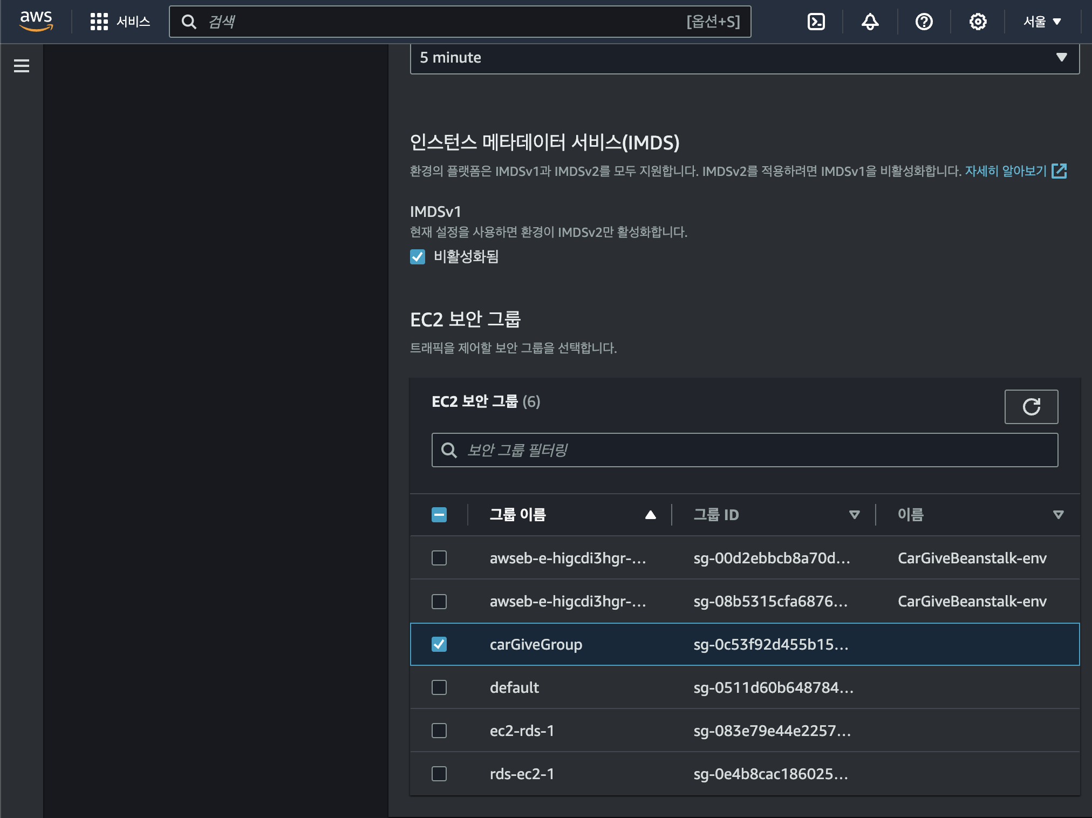Screen dimensions: 1092x818
Task: Check the default security group checkbox
Action: pyautogui.click(x=439, y=687)
